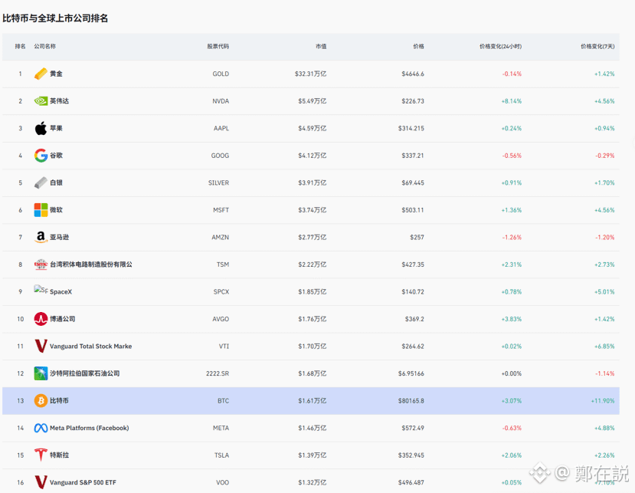
Task: Click the Microsoft logo icon
Action: 41,210
